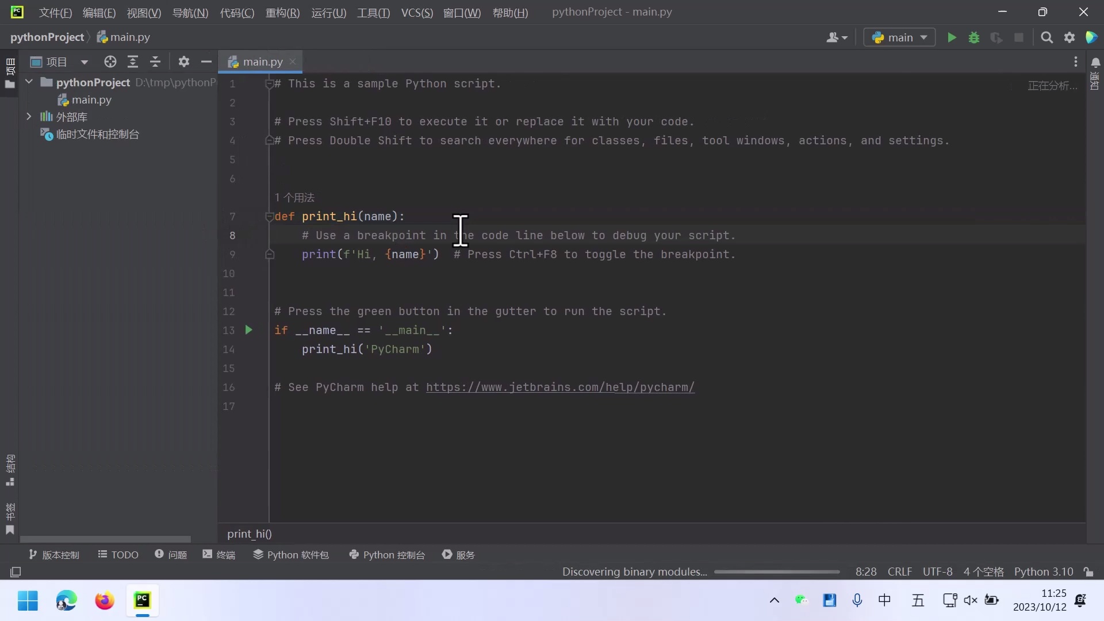This screenshot has height=621, width=1104.
Task: Open the jetbrains.com help pycharm link
Action: [559, 387]
